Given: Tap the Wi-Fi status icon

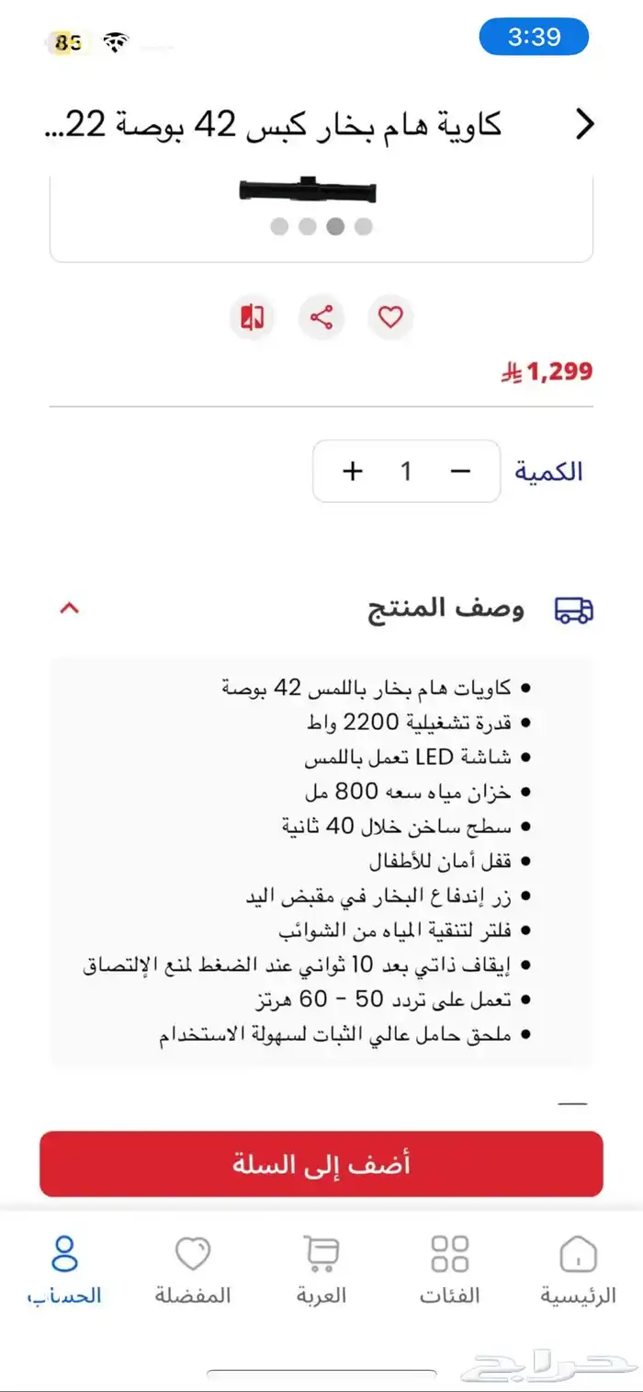Looking at the screenshot, I should pyautogui.click(x=114, y=39).
